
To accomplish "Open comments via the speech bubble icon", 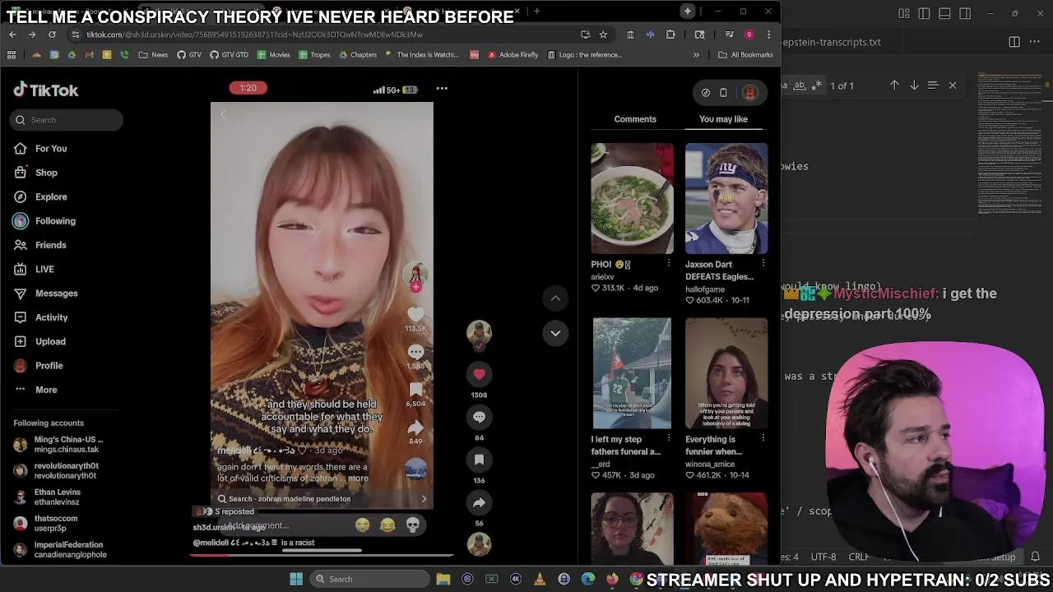I will point(479,417).
